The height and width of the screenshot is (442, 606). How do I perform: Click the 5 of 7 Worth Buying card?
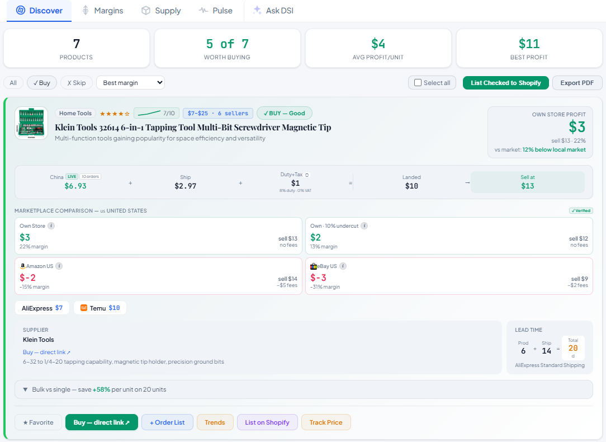(227, 48)
